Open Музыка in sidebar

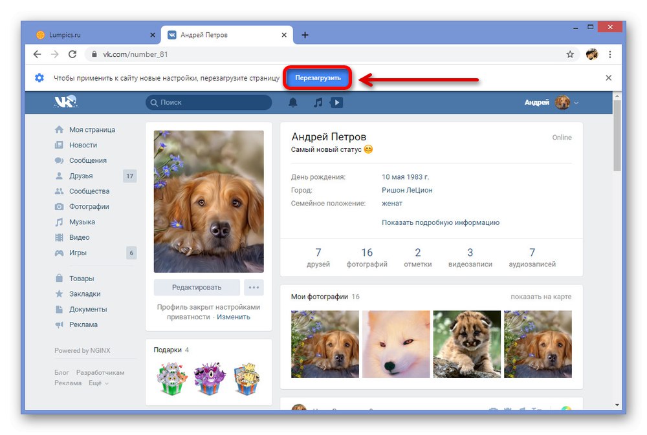[82, 222]
